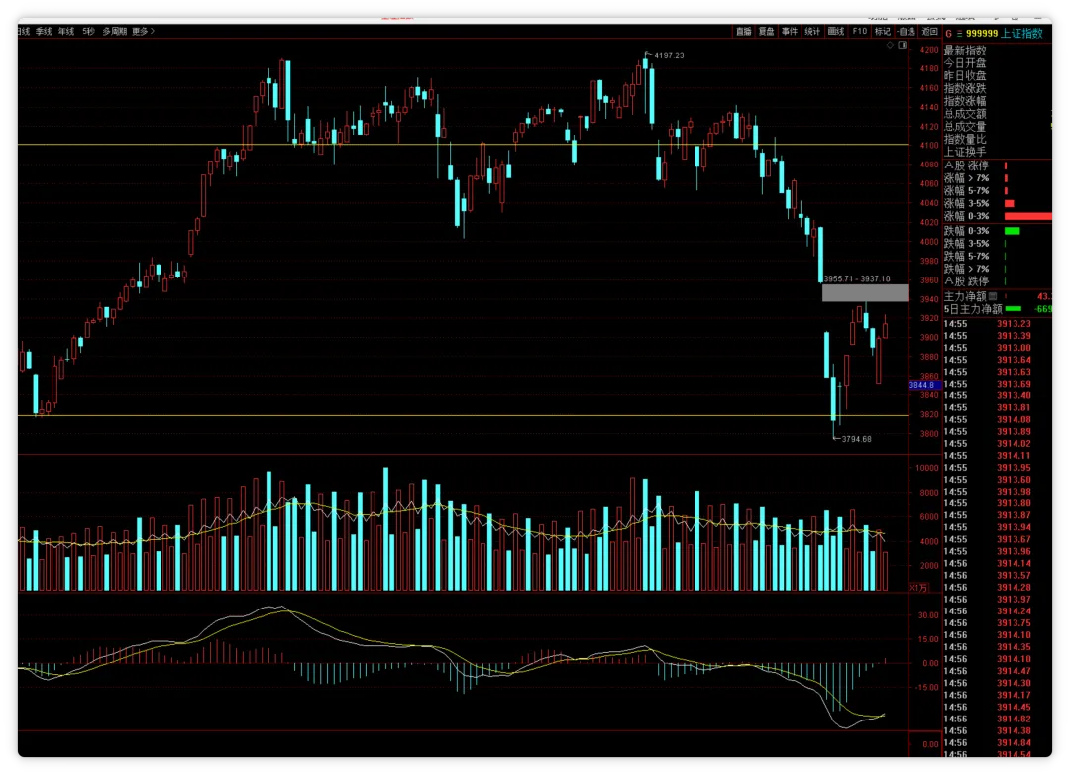Open the 直播 live broadcast
Screen dimensions: 1070x775
[x=743, y=32]
